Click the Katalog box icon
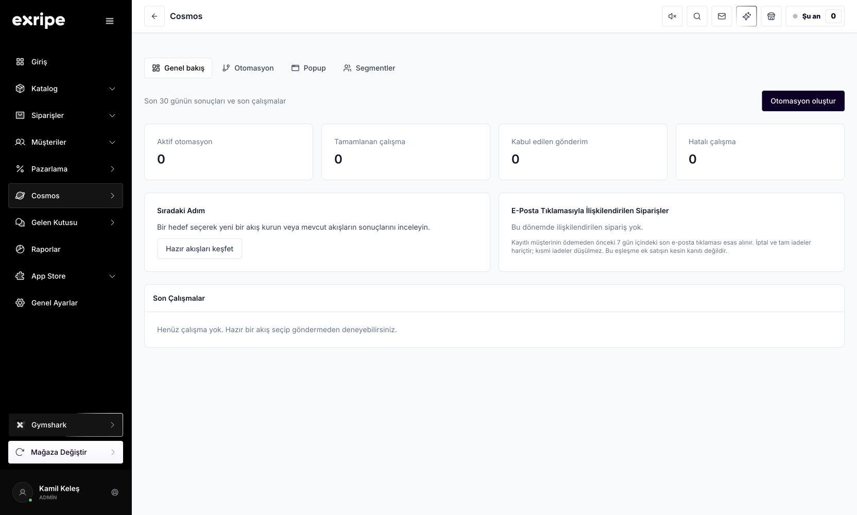The height and width of the screenshot is (515, 857). [x=20, y=89]
